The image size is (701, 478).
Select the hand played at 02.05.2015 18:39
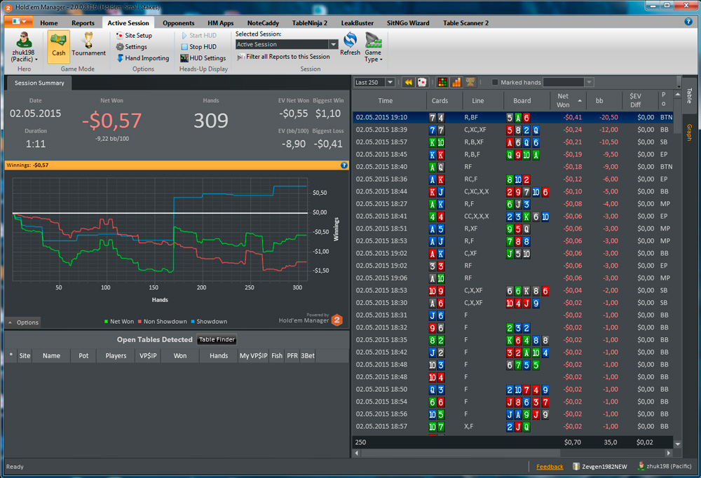(513, 130)
